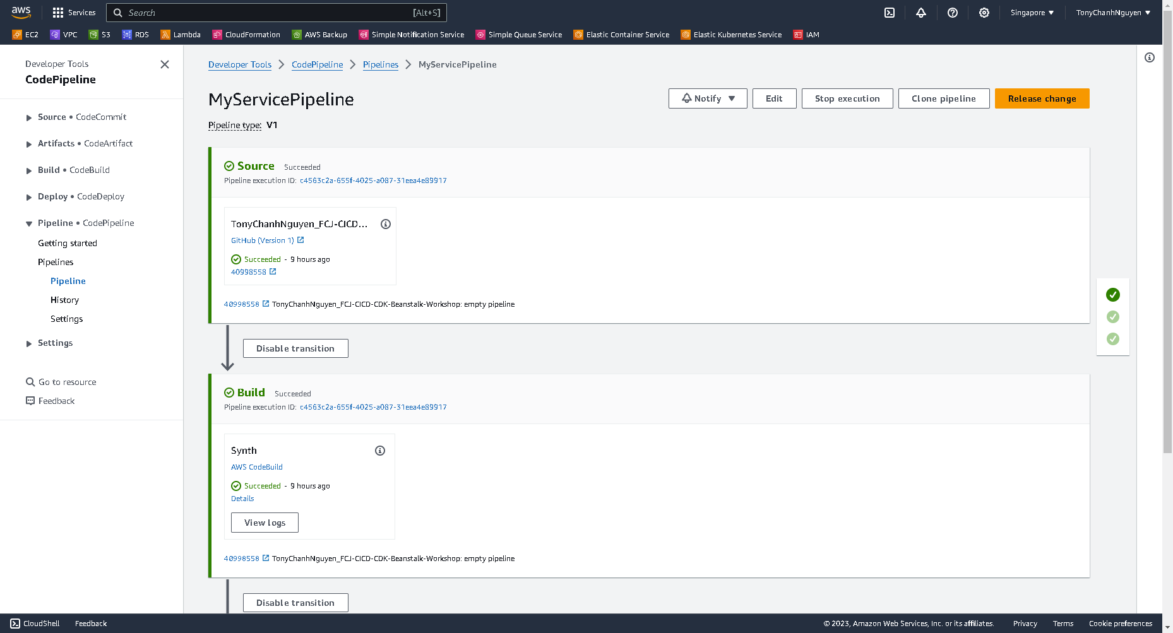Screen dimensions: 1173x633
Task: Open EC2 favorite shortcut
Action: click(25, 35)
